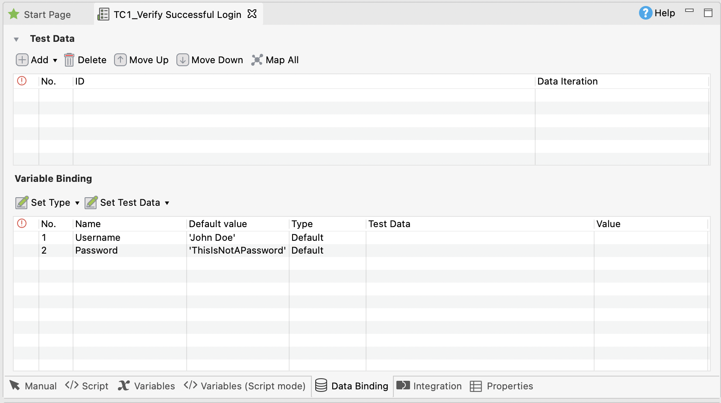
Task: Click the Script view code icon
Action: (71, 385)
